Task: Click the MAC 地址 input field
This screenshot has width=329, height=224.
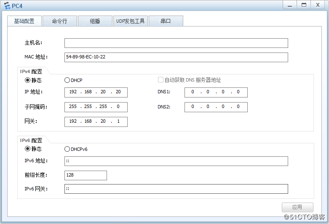Action: [176, 57]
